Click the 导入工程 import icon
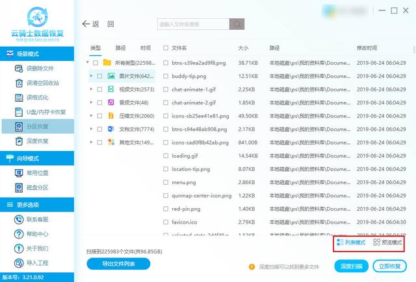Viewport: 416px width, 282px height. click(19, 263)
